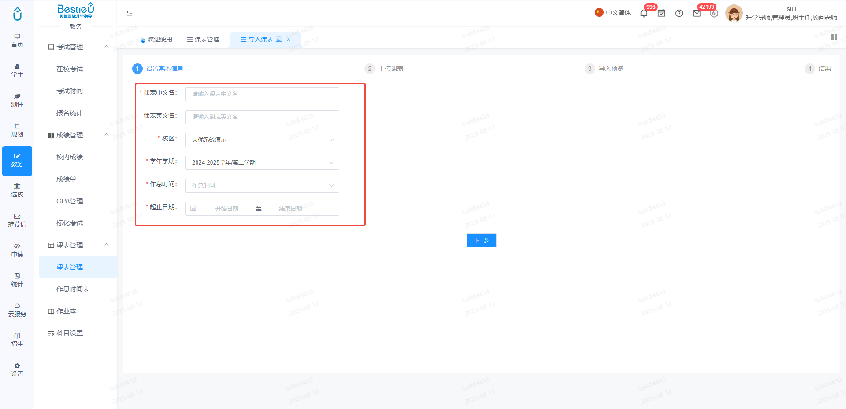The height and width of the screenshot is (409, 846).
Task: Open the notification bell icon
Action: (644, 13)
